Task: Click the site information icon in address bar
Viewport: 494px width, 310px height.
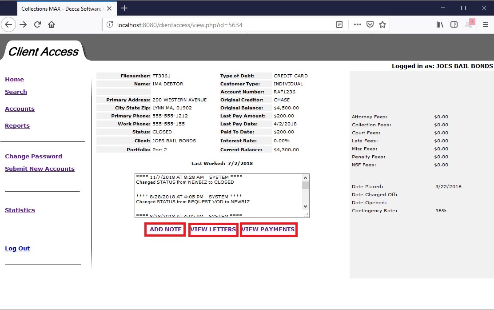Action: click(x=109, y=25)
